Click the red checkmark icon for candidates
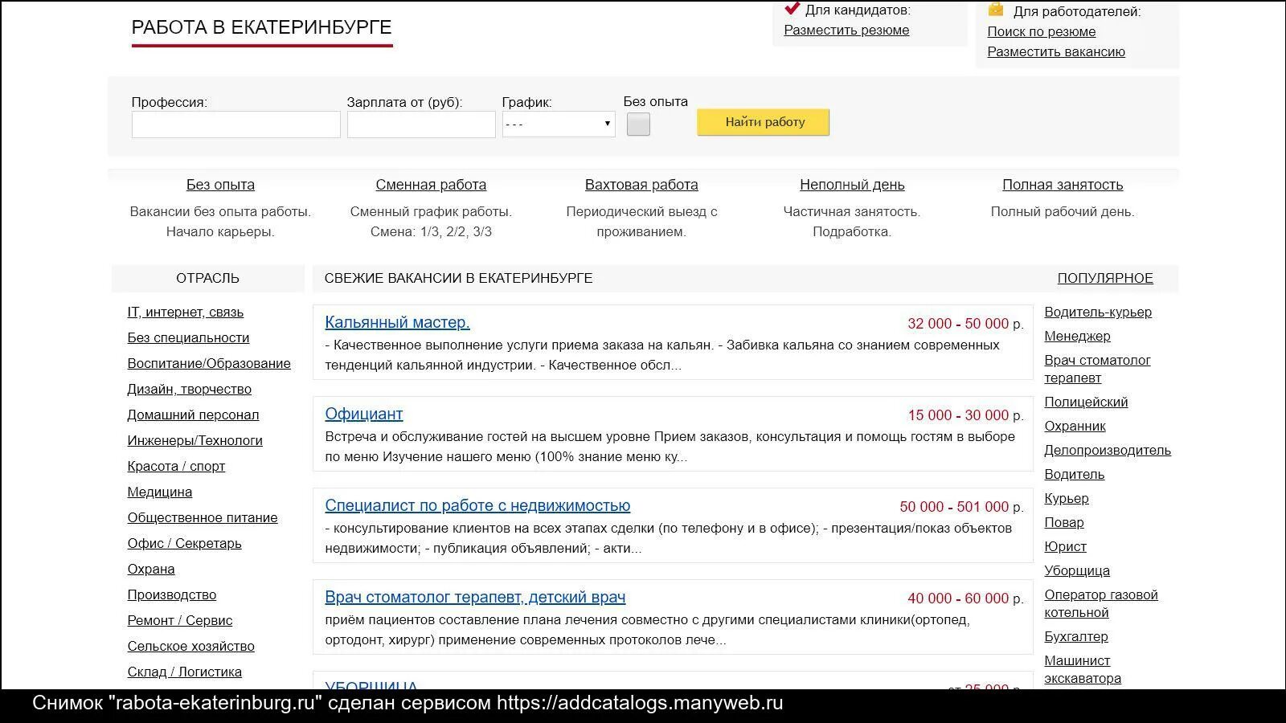Screen dimensions: 1286x723 [x=792, y=8]
